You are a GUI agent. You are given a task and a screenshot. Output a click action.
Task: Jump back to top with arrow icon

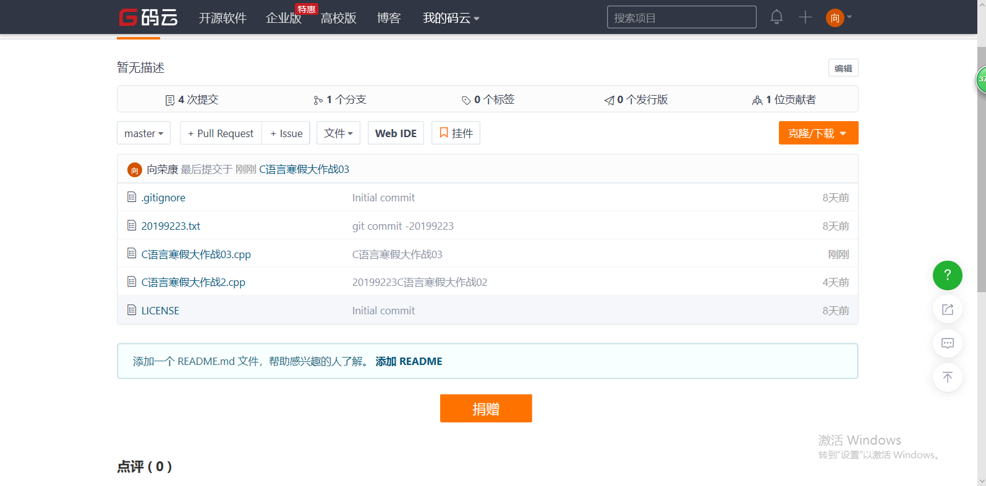point(947,377)
